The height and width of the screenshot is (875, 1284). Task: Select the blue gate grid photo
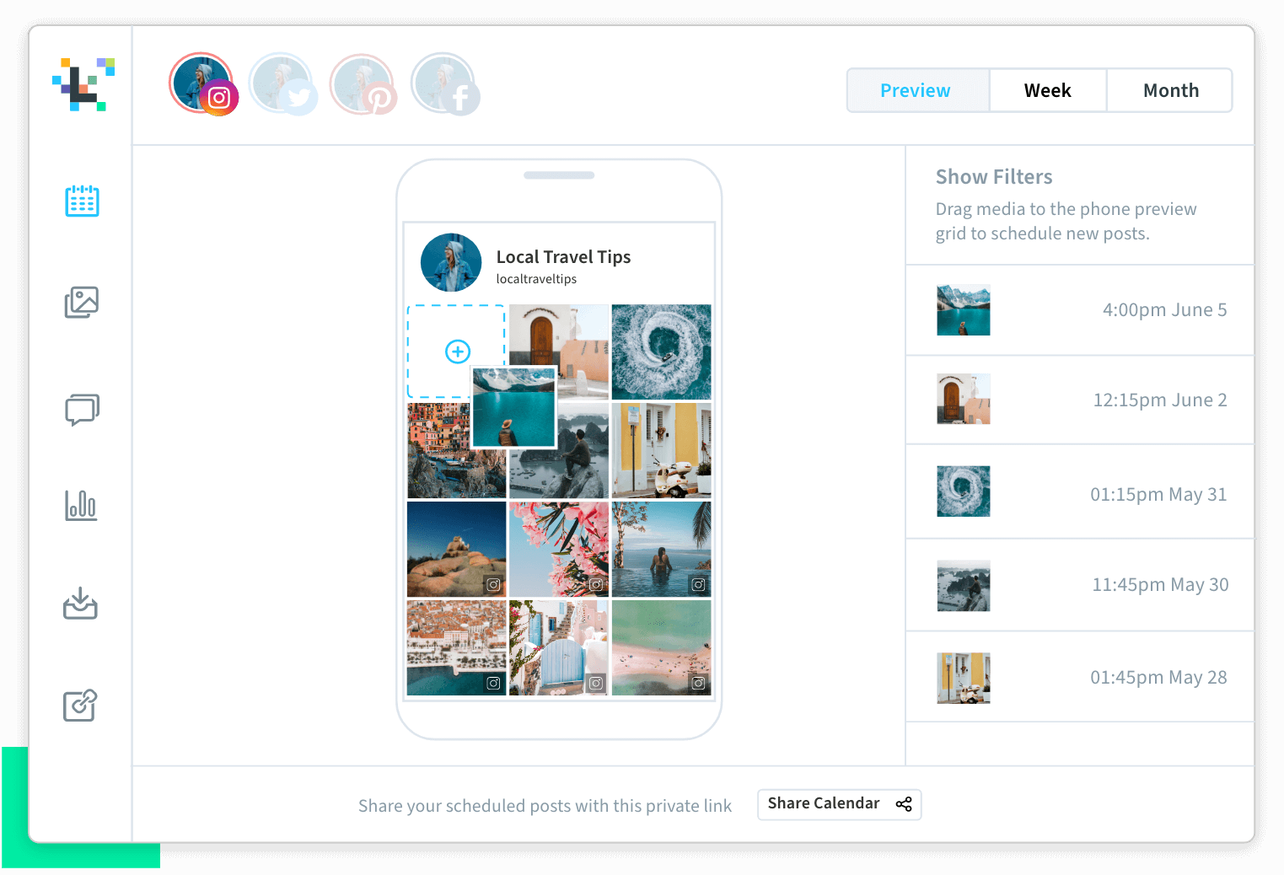[x=559, y=647]
